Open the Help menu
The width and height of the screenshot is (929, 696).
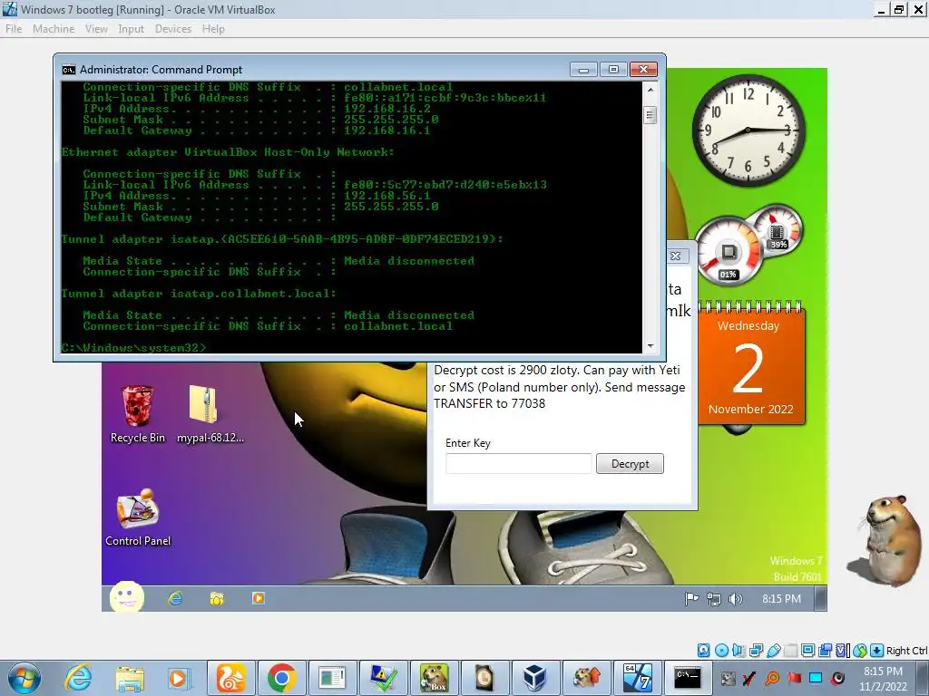click(213, 29)
